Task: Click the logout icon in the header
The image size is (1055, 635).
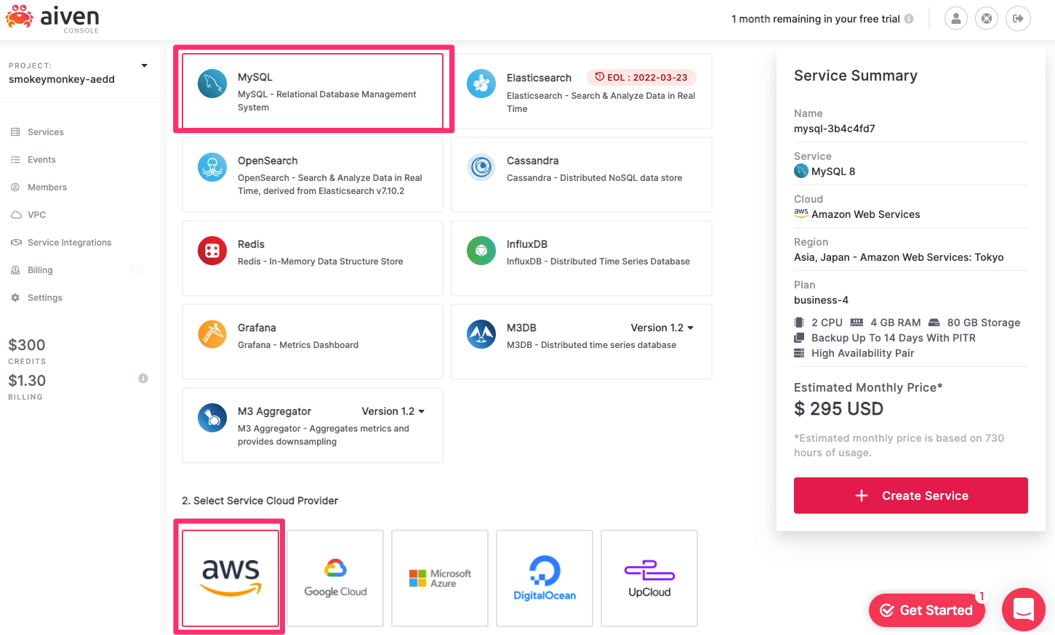Action: 1018,18
